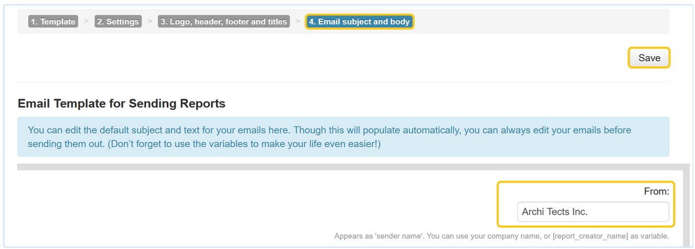This screenshot has width=695, height=249.
Task: Open the 2. Settings step
Action: point(118,22)
